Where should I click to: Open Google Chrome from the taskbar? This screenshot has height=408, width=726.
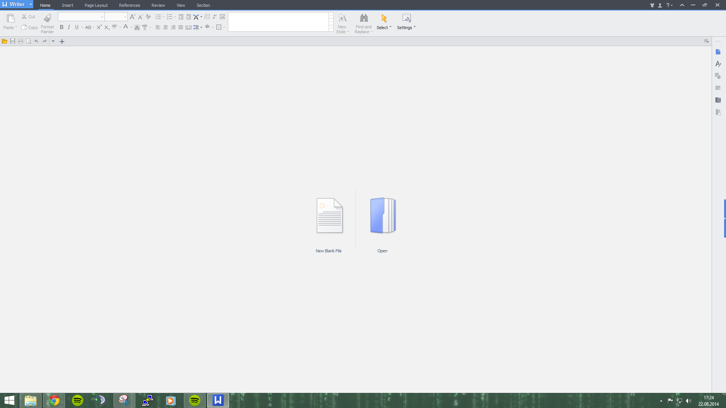[x=54, y=400]
